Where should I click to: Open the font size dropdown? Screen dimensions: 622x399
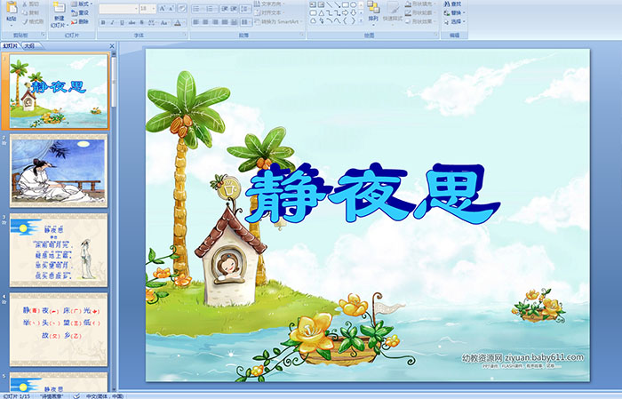point(153,8)
